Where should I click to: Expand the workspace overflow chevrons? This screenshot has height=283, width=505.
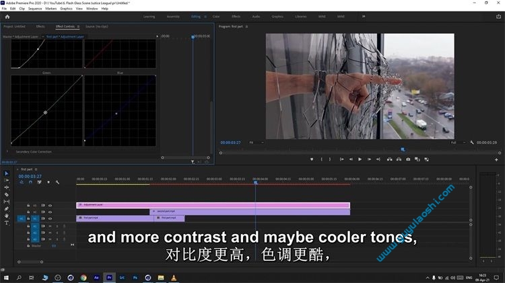point(364,16)
